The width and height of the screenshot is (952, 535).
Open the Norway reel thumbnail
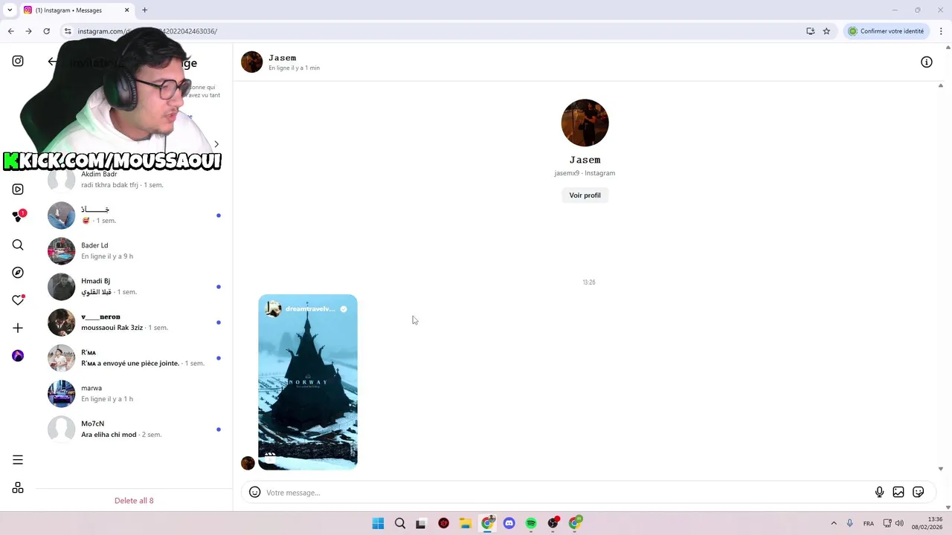[308, 382]
